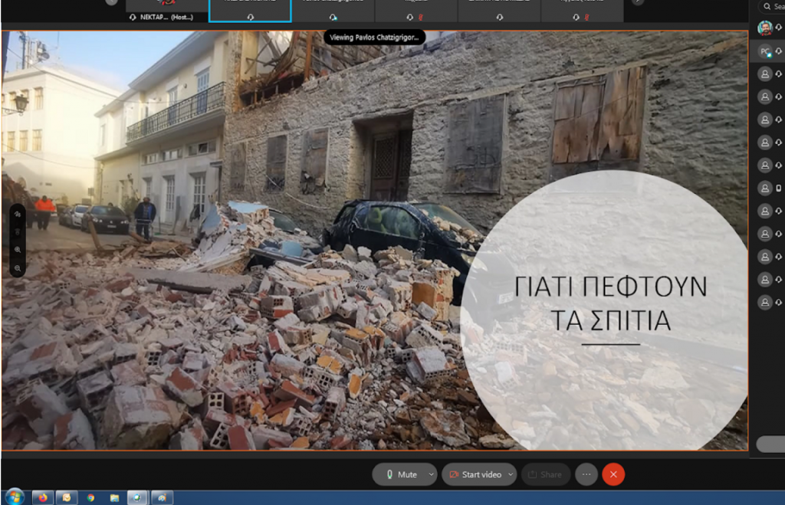Open the three-dots more options button
The height and width of the screenshot is (505, 785).
click(586, 474)
